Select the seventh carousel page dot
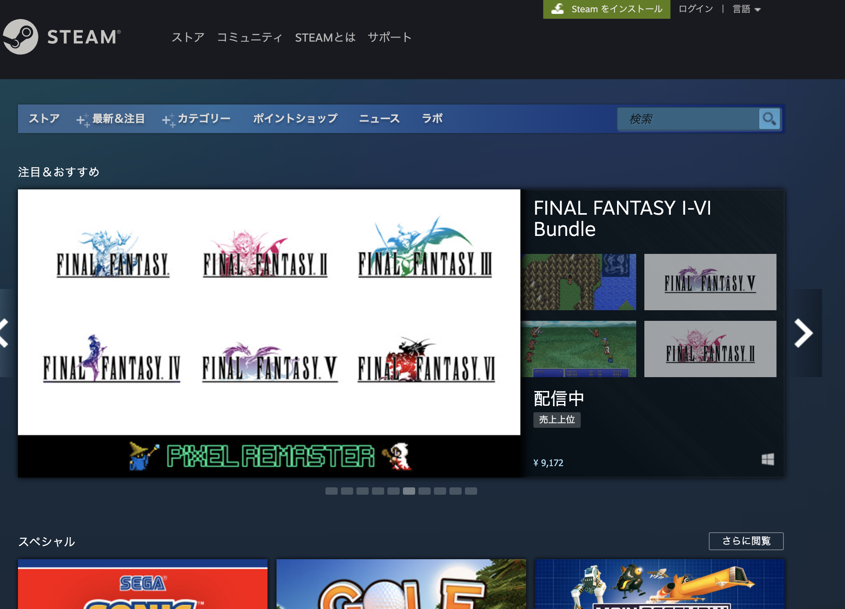Screen dimensions: 845x609 (x=425, y=491)
